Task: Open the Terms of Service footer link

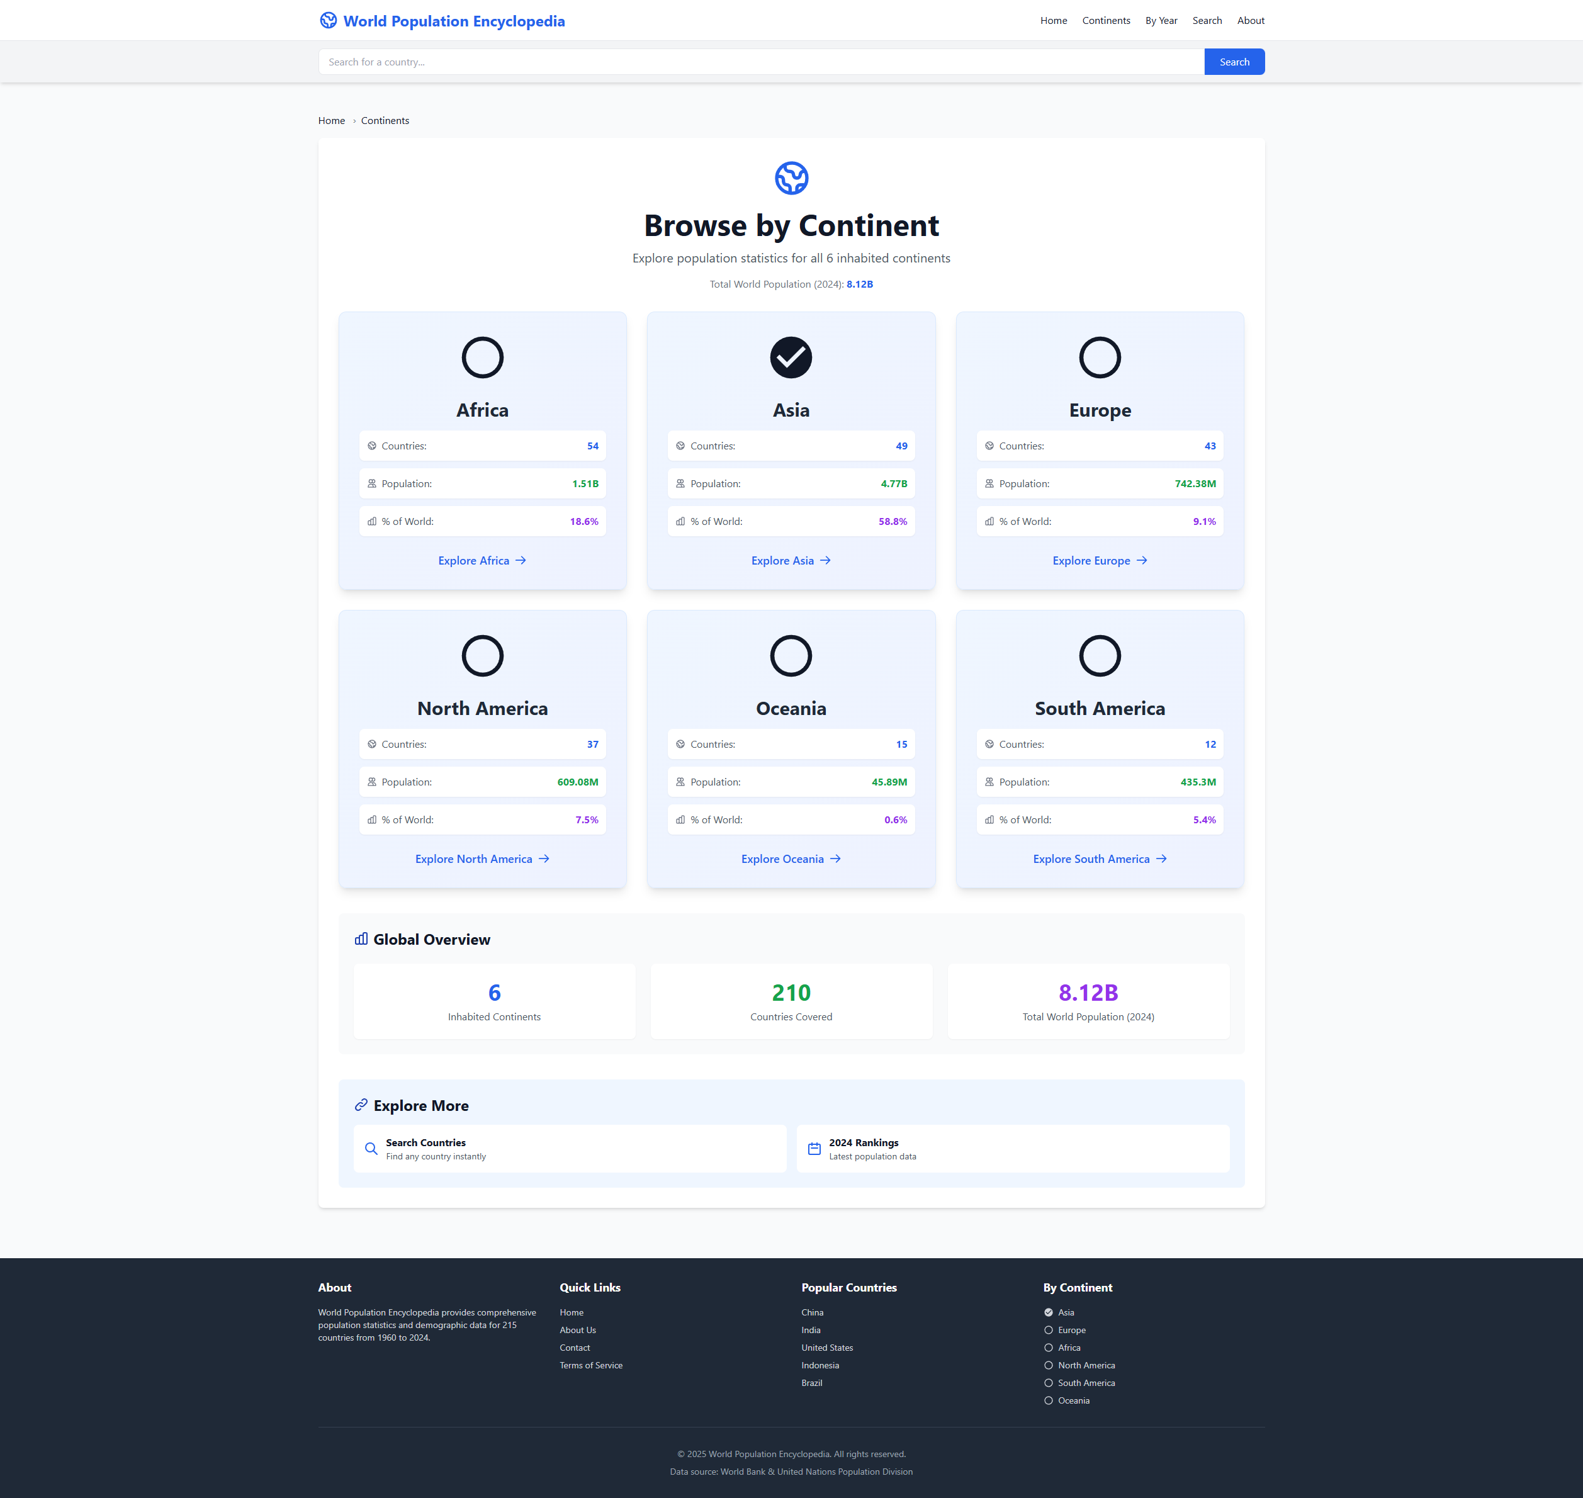Action: pyautogui.click(x=590, y=1365)
